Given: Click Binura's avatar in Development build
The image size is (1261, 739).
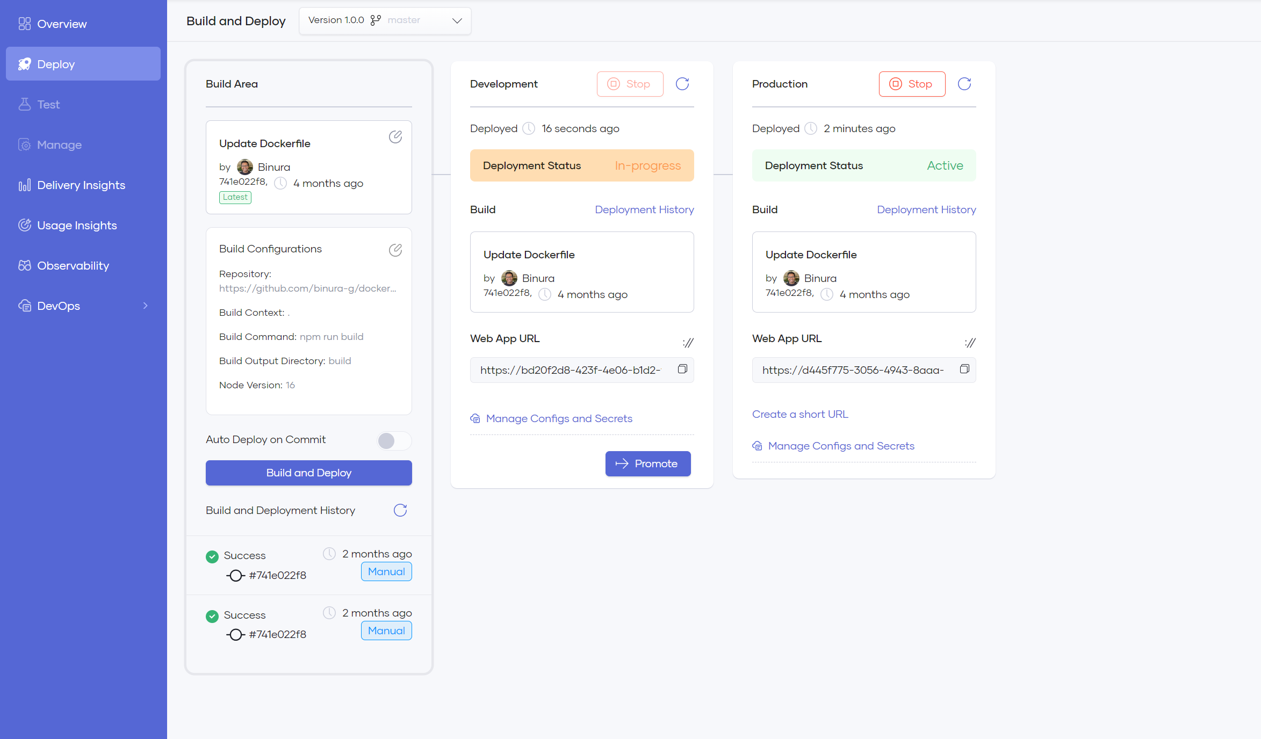Looking at the screenshot, I should click(509, 278).
